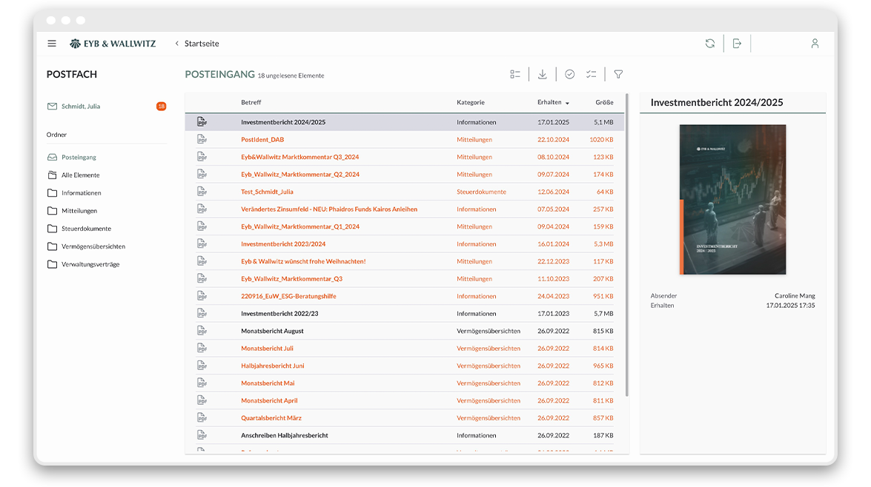Click the download icon in toolbar

(x=542, y=74)
